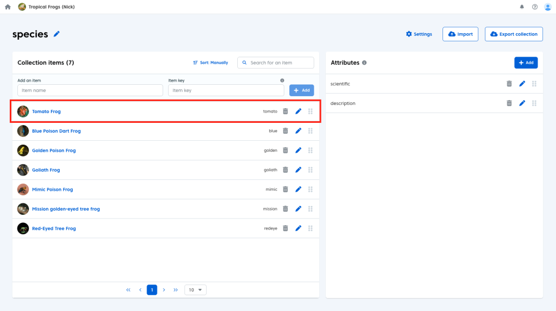Viewport: 556px width, 311px height.
Task: Click the home icon in top bar
Action: [x=8, y=7]
